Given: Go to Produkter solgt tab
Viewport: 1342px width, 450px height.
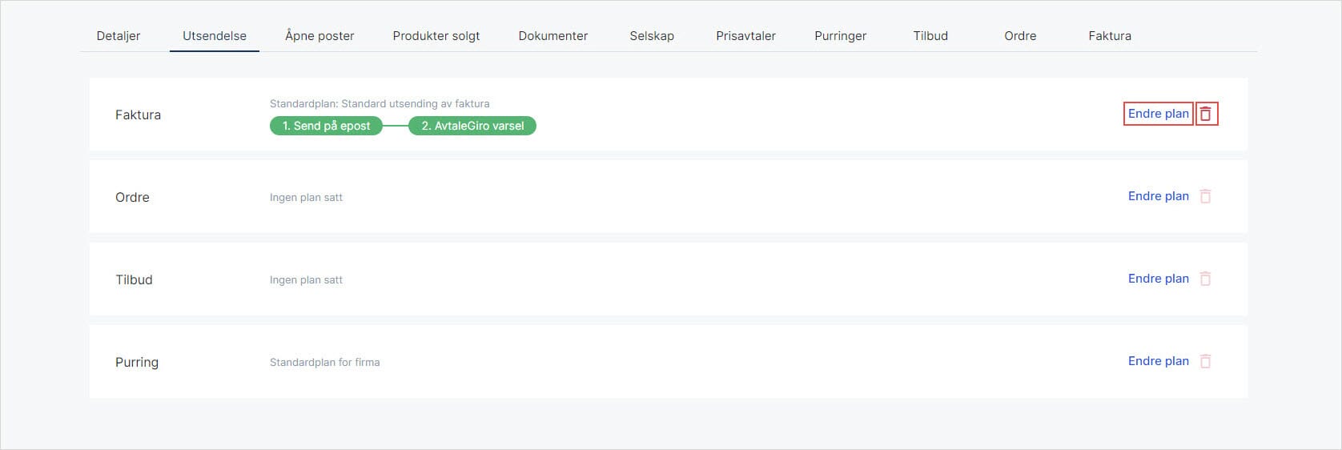Looking at the screenshot, I should [x=436, y=36].
